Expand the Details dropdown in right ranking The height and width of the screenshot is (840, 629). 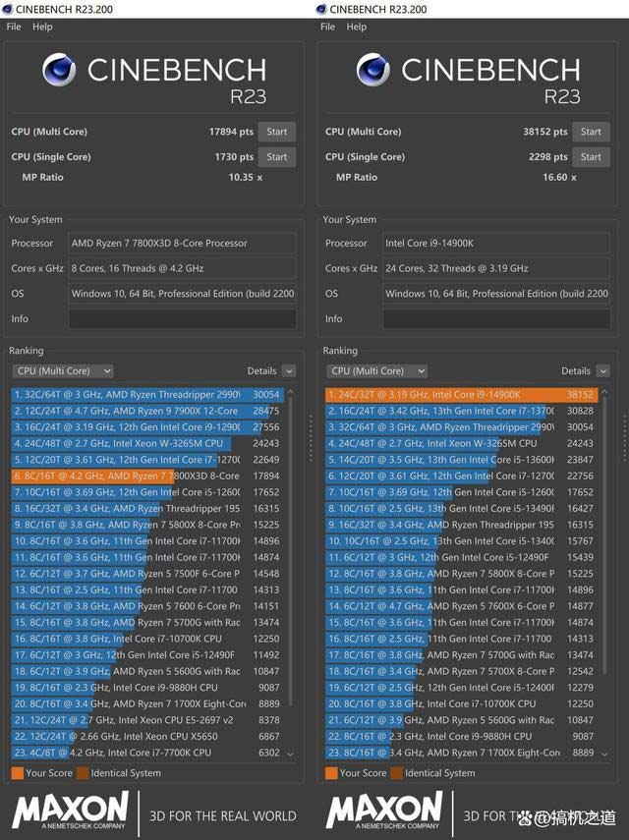[x=601, y=371]
